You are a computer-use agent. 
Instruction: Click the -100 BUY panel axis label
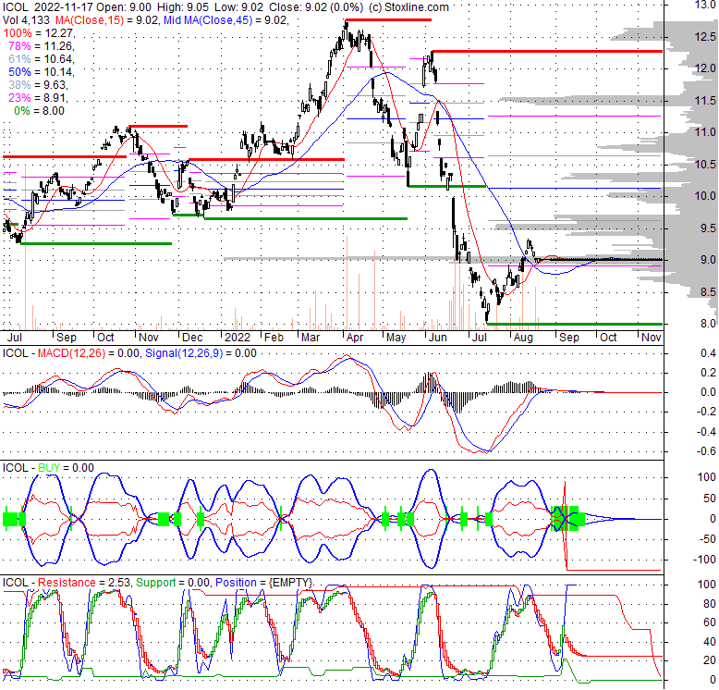click(x=704, y=560)
